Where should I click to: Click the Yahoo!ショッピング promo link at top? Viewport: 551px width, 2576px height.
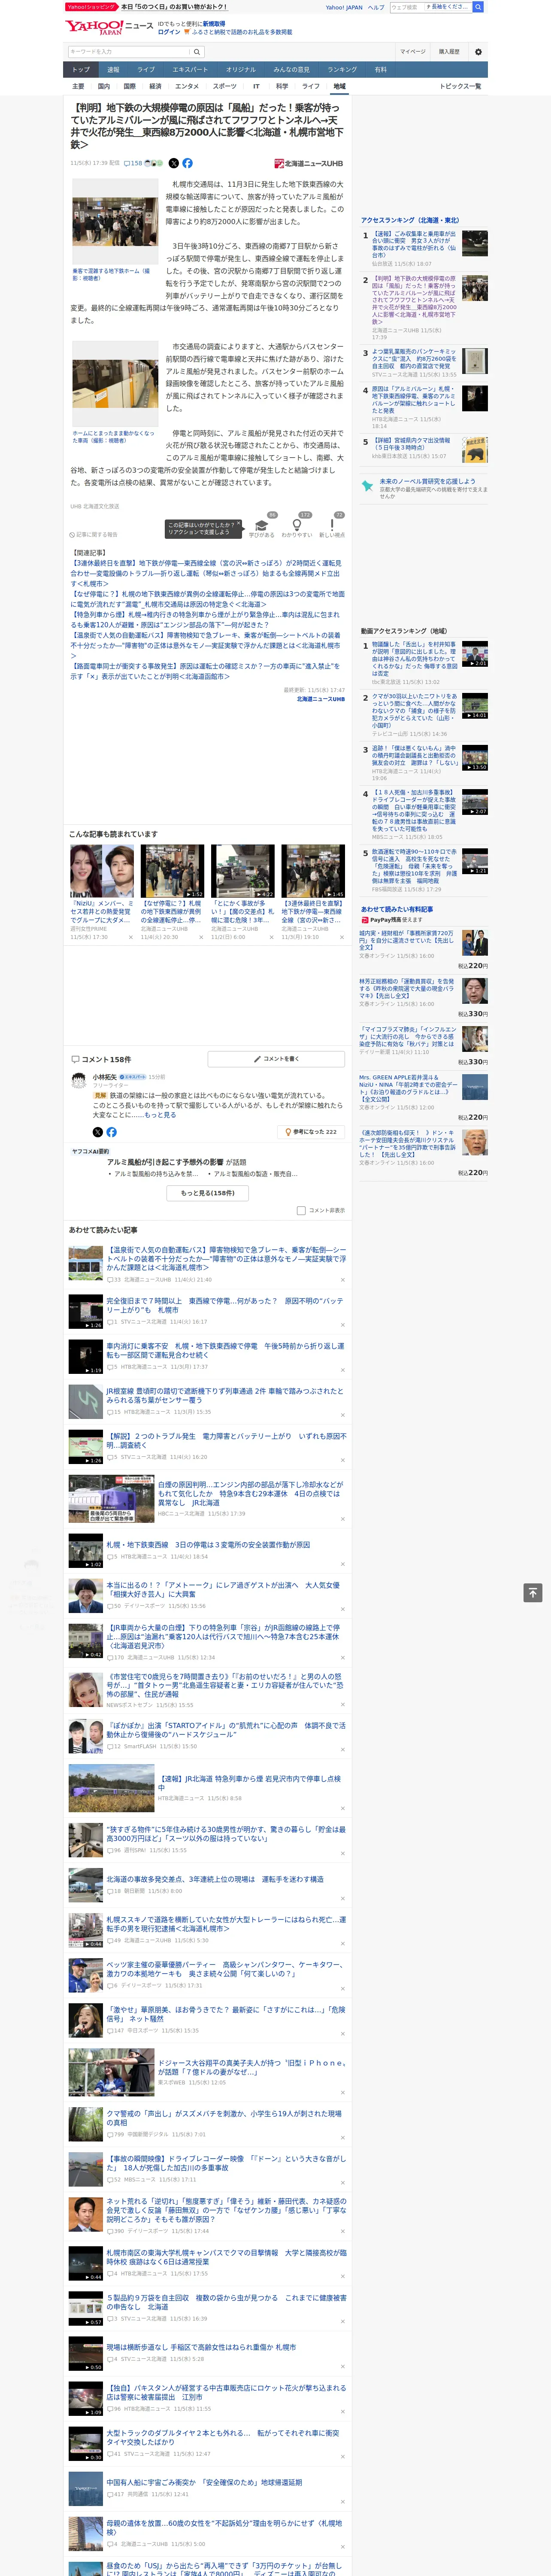click(91, 7)
